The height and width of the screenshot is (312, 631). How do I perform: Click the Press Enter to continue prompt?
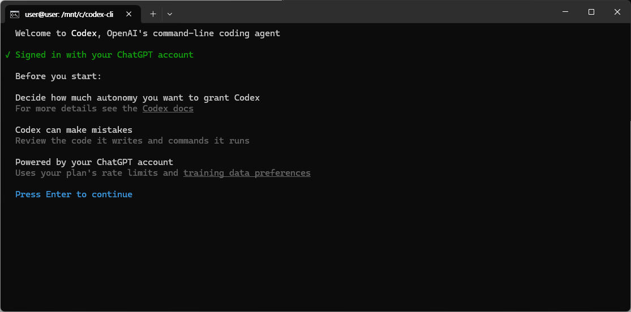click(74, 194)
